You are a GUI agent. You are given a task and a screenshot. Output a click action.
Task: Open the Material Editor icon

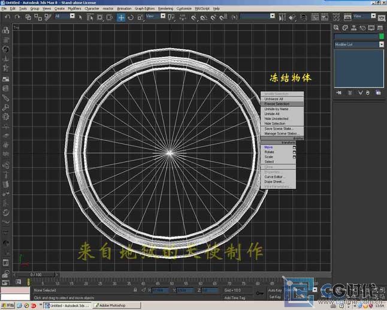coord(336,17)
